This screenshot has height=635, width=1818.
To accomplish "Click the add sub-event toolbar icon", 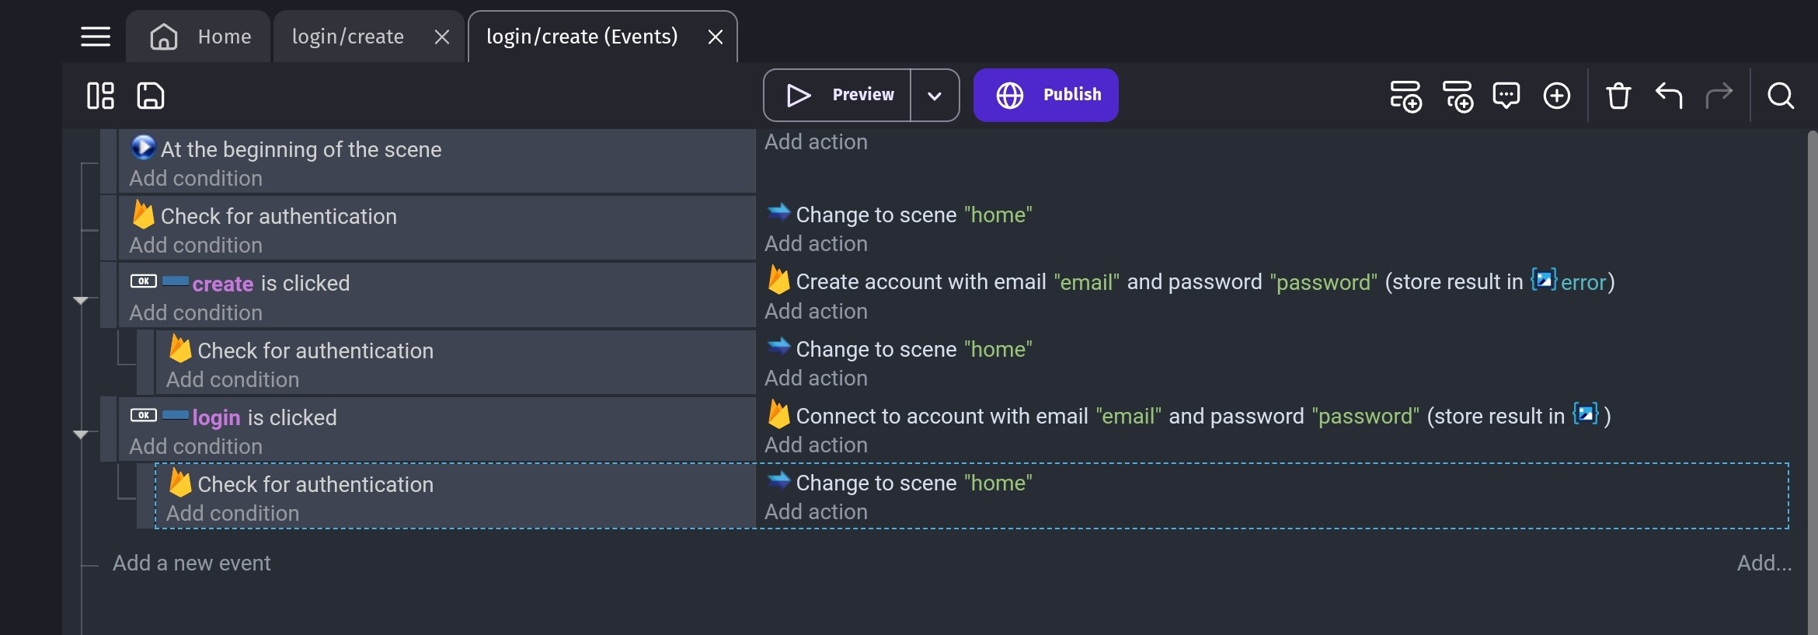I will pyautogui.click(x=1458, y=96).
